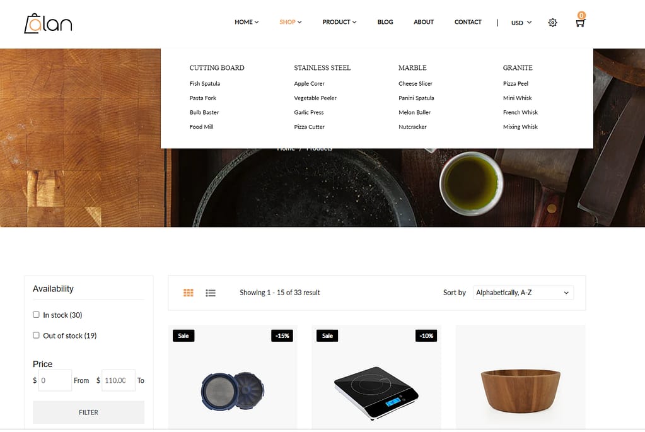Check the In stock filter

36,315
